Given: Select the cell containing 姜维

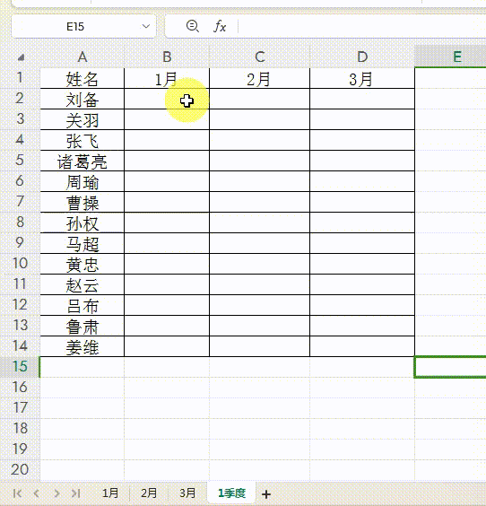Looking at the screenshot, I should (82, 346).
